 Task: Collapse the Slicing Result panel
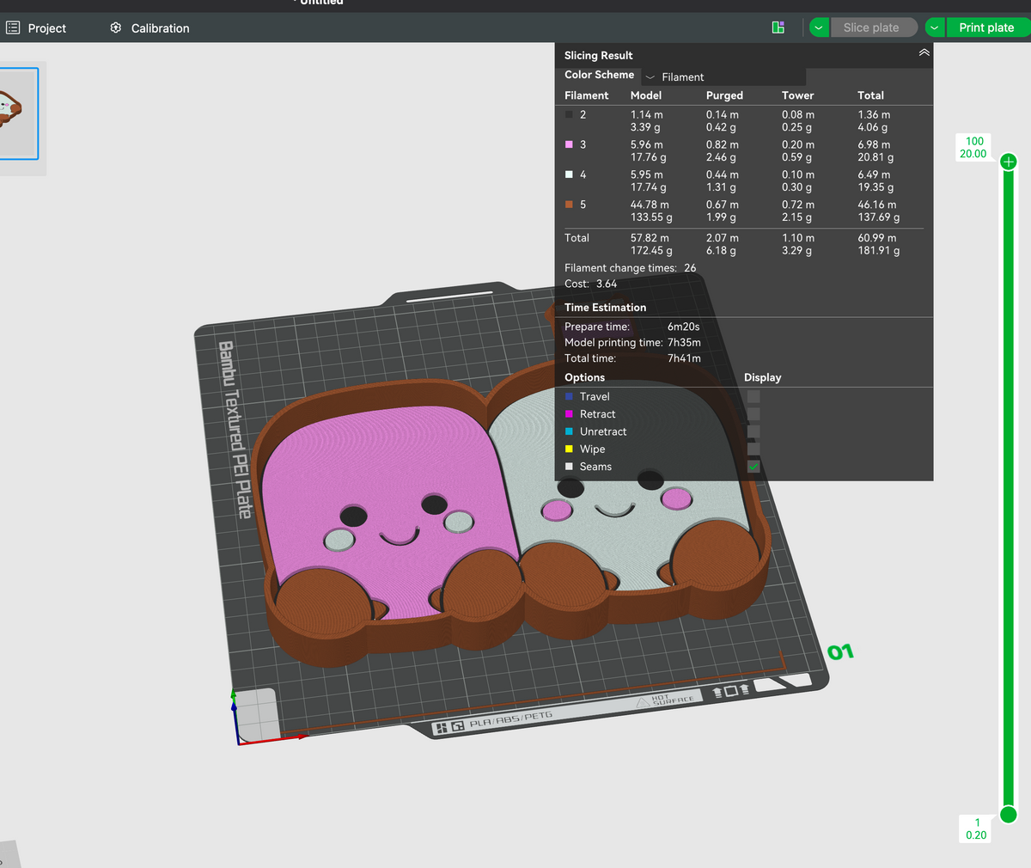[x=924, y=52]
